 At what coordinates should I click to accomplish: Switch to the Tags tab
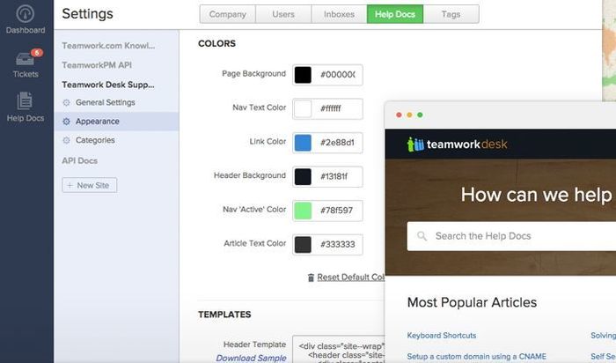point(451,14)
